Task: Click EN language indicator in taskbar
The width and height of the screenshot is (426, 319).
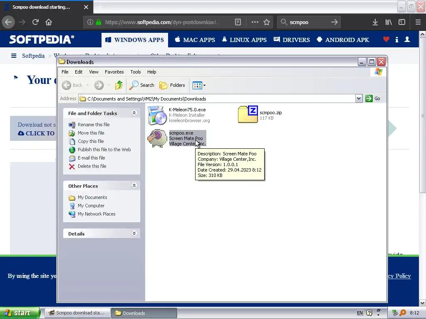Action: [360, 313]
